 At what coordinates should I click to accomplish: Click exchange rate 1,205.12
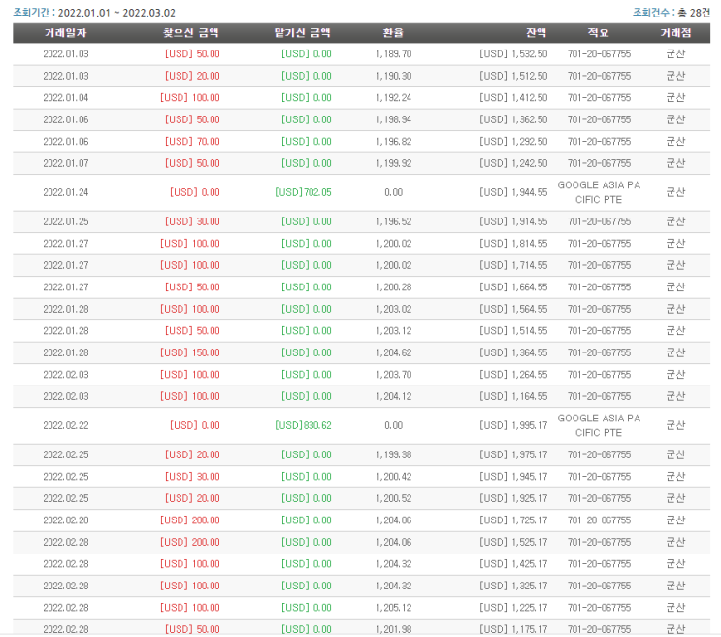tap(394, 608)
